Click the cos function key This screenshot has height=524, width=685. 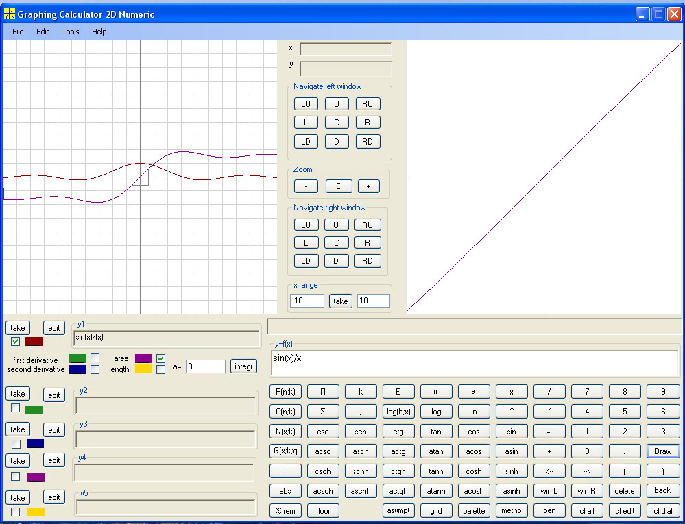click(x=474, y=432)
